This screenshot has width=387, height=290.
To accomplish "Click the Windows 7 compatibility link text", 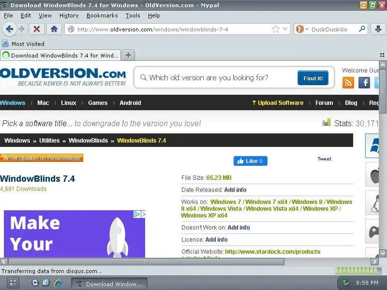I will click(225, 202).
